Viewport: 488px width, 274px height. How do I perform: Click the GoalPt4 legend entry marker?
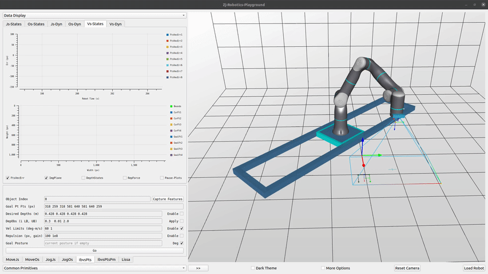(x=171, y=155)
